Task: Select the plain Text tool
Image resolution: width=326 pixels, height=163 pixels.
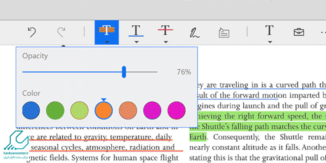Action: coord(269,30)
